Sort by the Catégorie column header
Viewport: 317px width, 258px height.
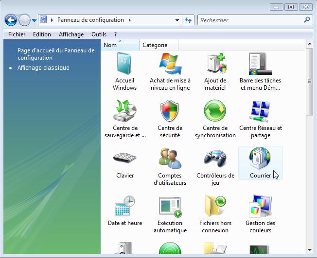point(158,45)
